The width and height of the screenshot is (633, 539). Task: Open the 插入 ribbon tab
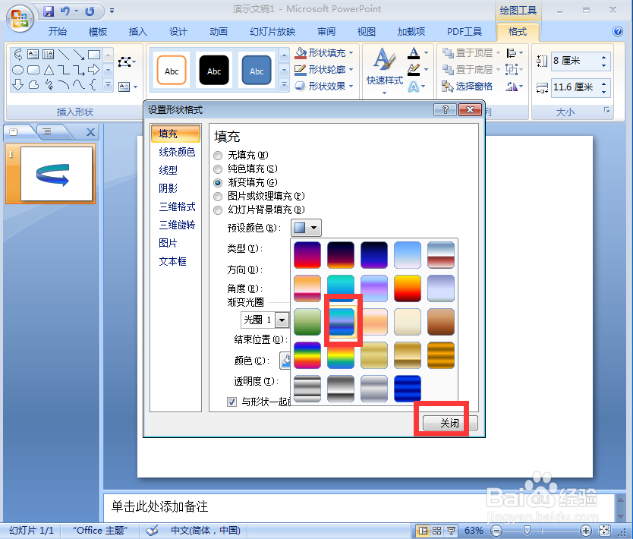137,31
